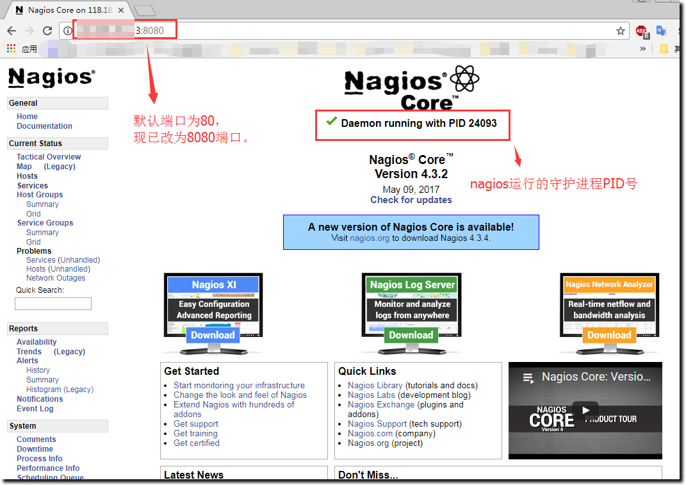686x485 pixels.
Task: Open Nagios Exchange quick link
Action: (x=381, y=404)
